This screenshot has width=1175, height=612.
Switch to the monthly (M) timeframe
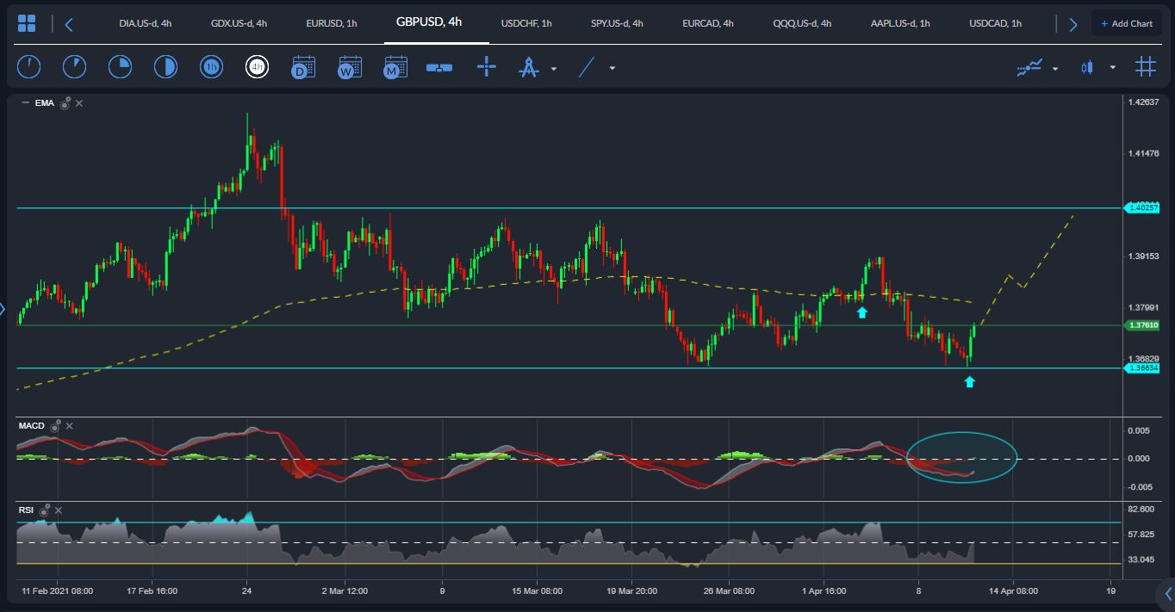coord(395,67)
